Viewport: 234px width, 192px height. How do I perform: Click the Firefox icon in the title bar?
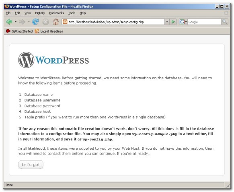(7, 6)
